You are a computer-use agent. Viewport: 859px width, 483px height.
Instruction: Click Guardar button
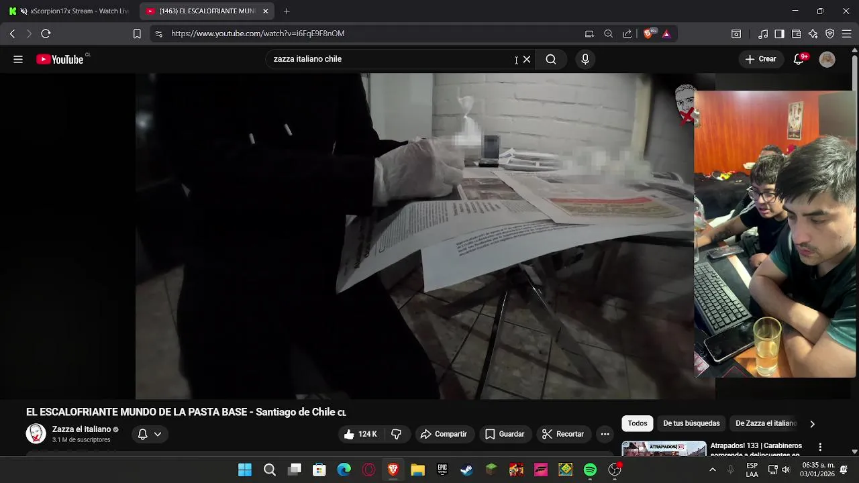(x=505, y=434)
